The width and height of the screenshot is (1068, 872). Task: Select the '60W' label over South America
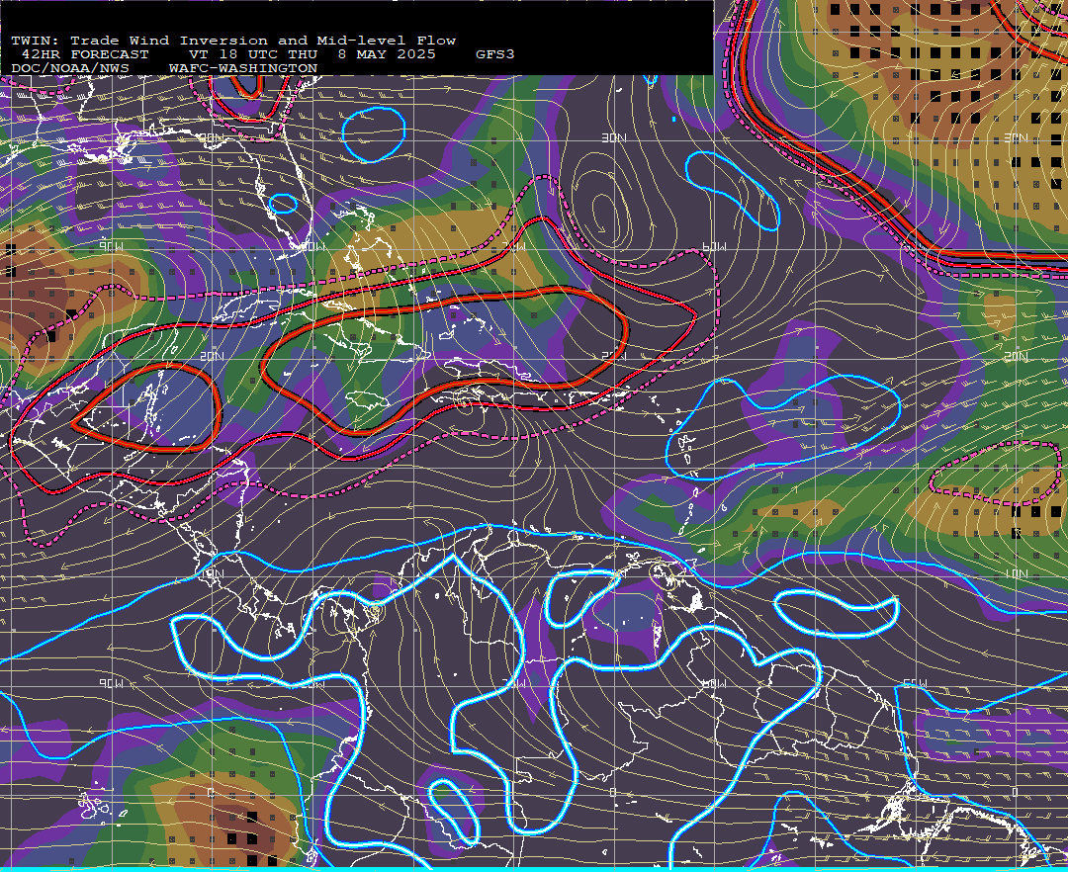click(714, 683)
